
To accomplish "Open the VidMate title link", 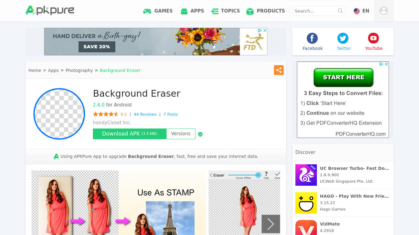I will 330,224.
